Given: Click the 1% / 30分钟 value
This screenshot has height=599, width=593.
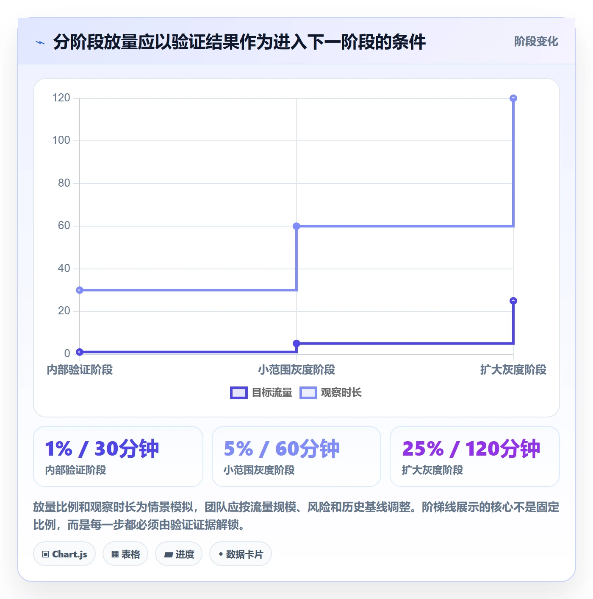Looking at the screenshot, I should (102, 449).
